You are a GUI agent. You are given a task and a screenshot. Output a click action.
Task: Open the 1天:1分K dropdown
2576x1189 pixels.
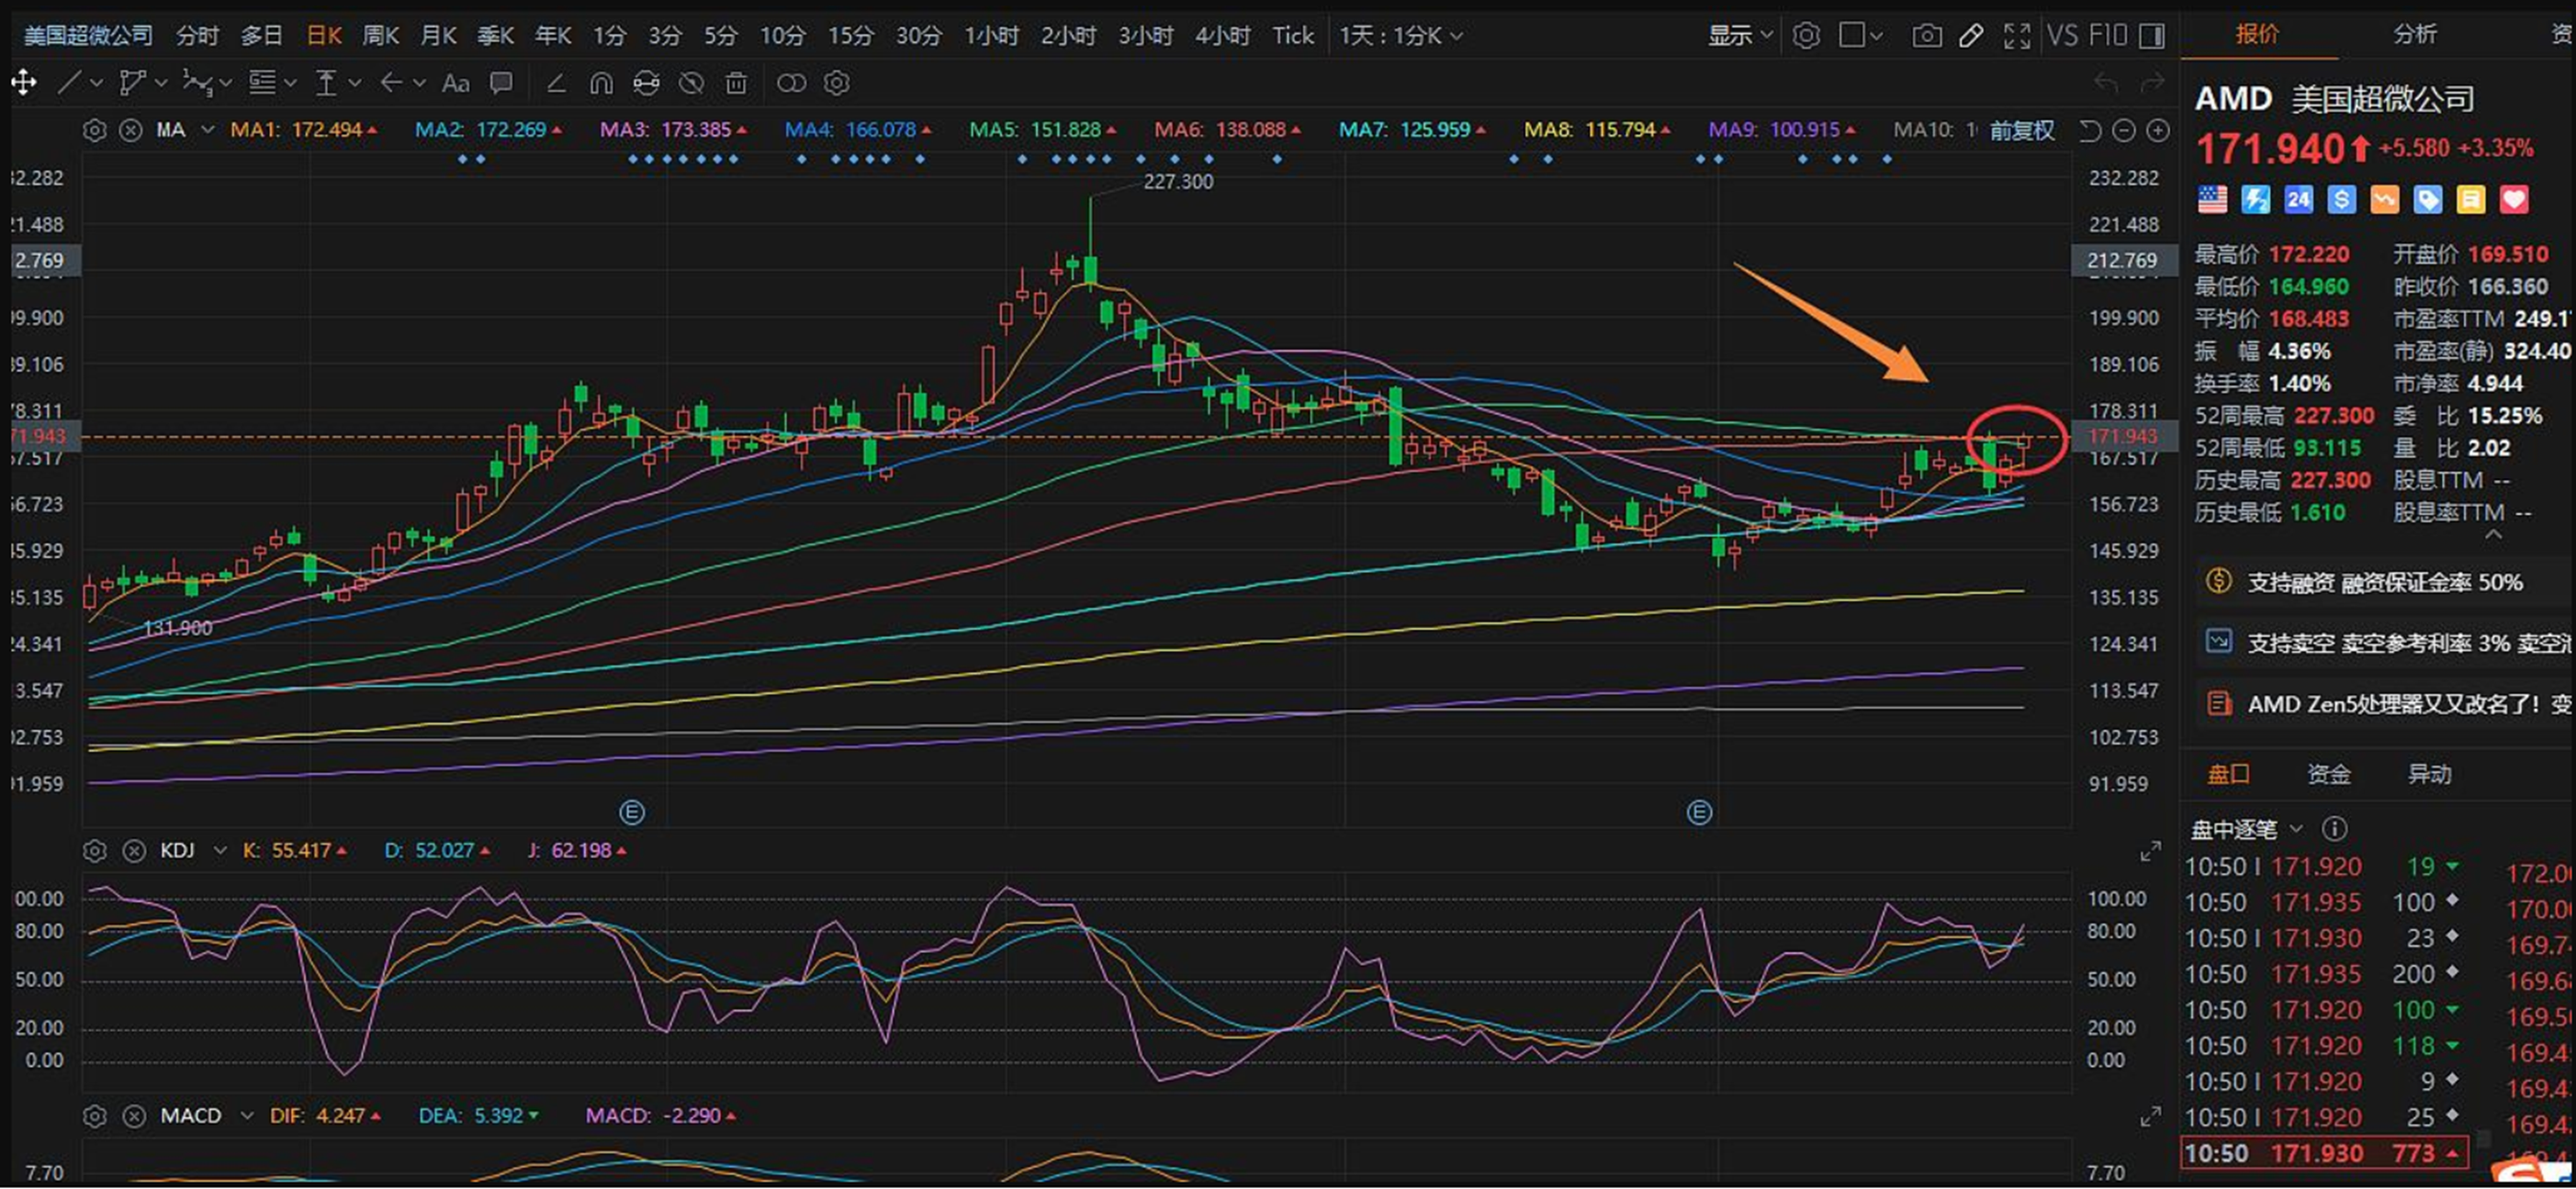click(x=1401, y=36)
